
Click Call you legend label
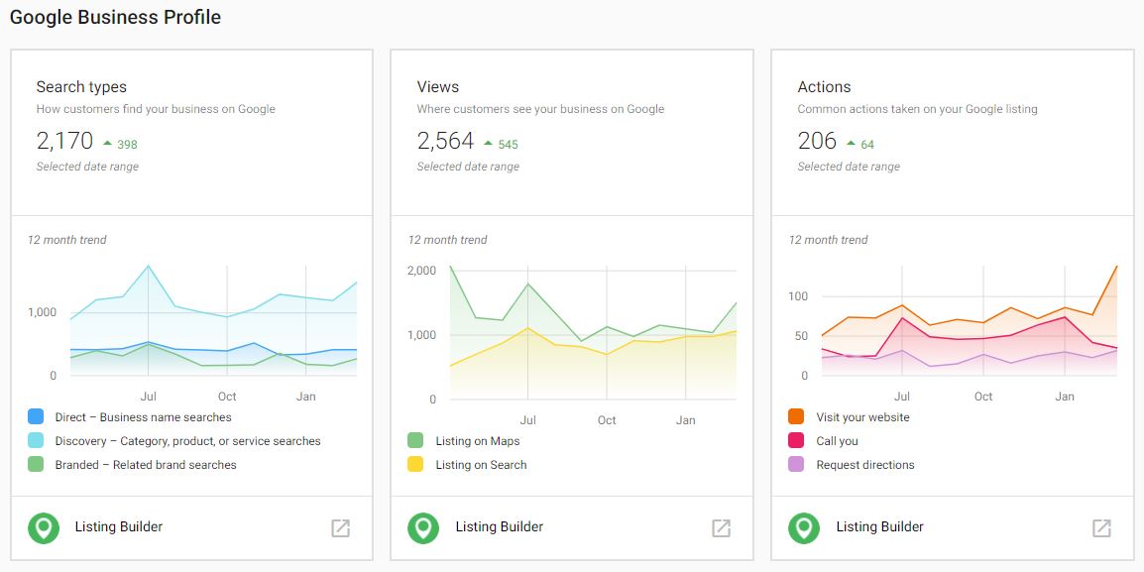point(837,441)
